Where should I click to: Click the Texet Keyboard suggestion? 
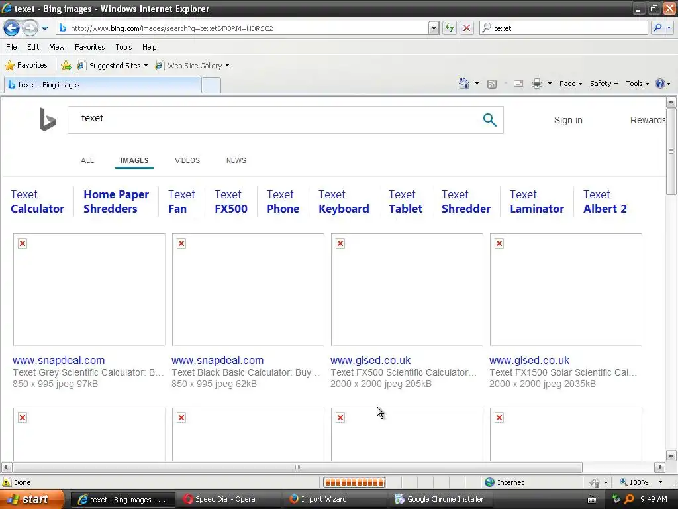pyautogui.click(x=344, y=201)
